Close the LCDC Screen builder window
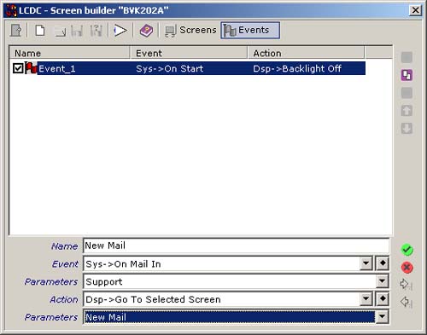The width and height of the screenshot is (427, 335). 415,10
